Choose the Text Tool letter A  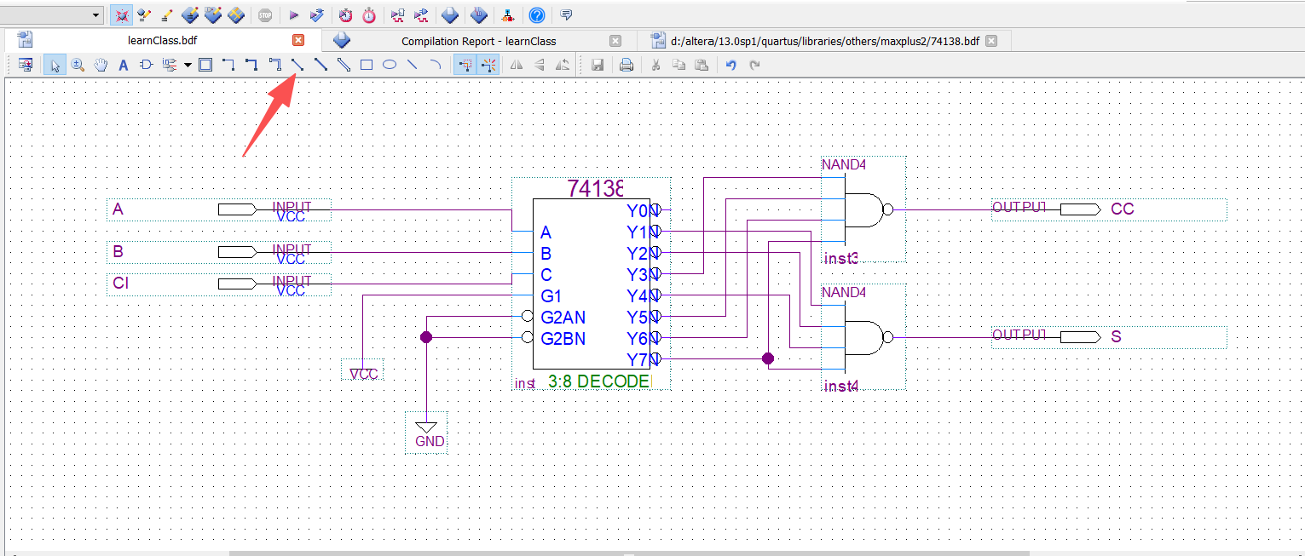point(123,65)
